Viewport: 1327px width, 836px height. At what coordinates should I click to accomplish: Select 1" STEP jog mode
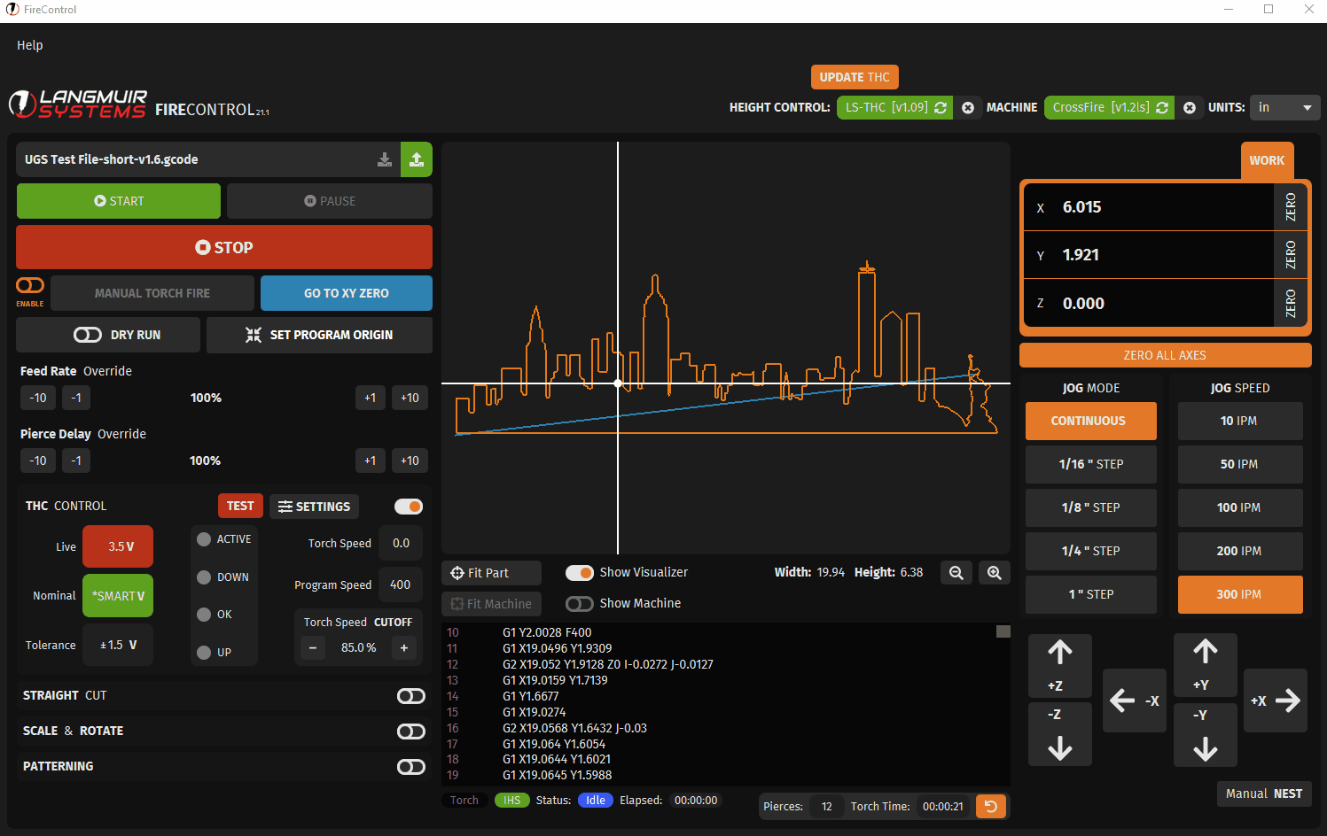click(x=1091, y=594)
